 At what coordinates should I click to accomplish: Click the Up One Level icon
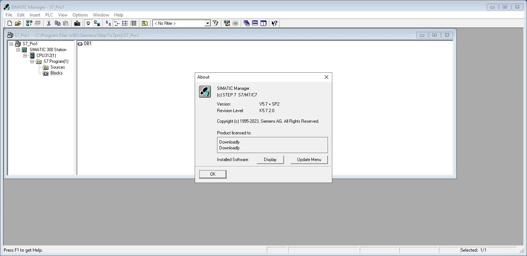(x=145, y=23)
